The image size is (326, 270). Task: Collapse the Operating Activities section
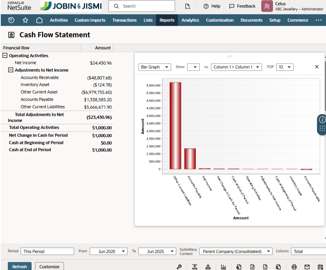click(x=5, y=55)
